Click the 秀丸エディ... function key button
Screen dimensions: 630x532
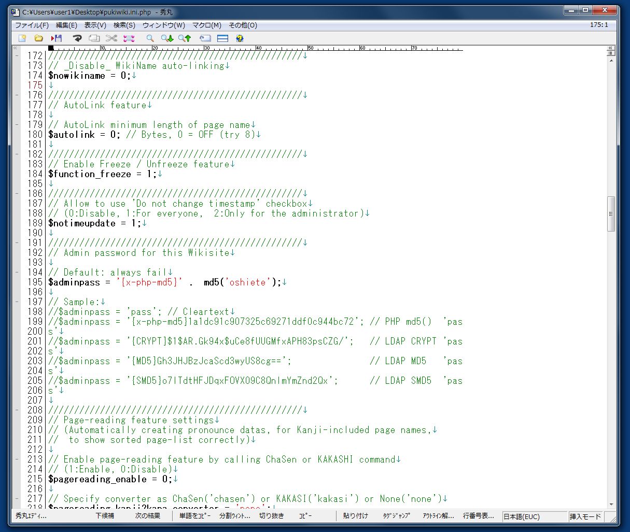[31, 516]
